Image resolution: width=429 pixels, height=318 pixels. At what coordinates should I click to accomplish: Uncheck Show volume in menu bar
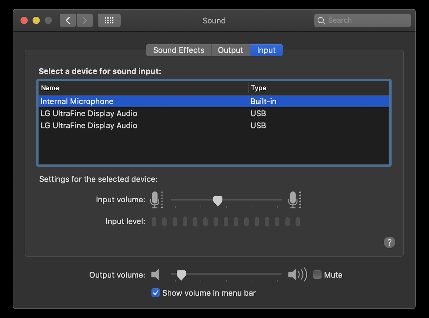point(155,293)
